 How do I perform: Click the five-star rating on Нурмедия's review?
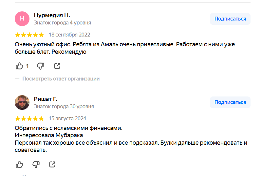point(29,35)
